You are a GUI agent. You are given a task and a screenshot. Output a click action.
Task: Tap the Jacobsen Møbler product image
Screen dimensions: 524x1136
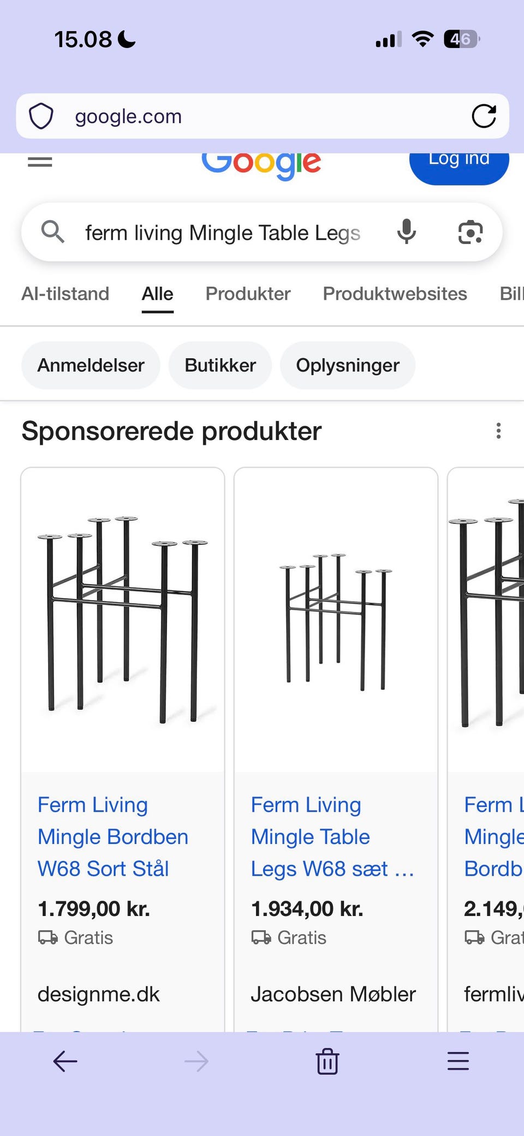tap(336, 620)
